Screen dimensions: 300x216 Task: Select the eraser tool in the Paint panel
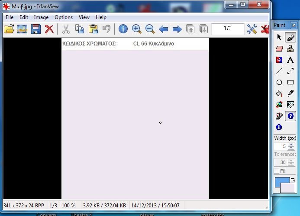[x=279, y=48]
